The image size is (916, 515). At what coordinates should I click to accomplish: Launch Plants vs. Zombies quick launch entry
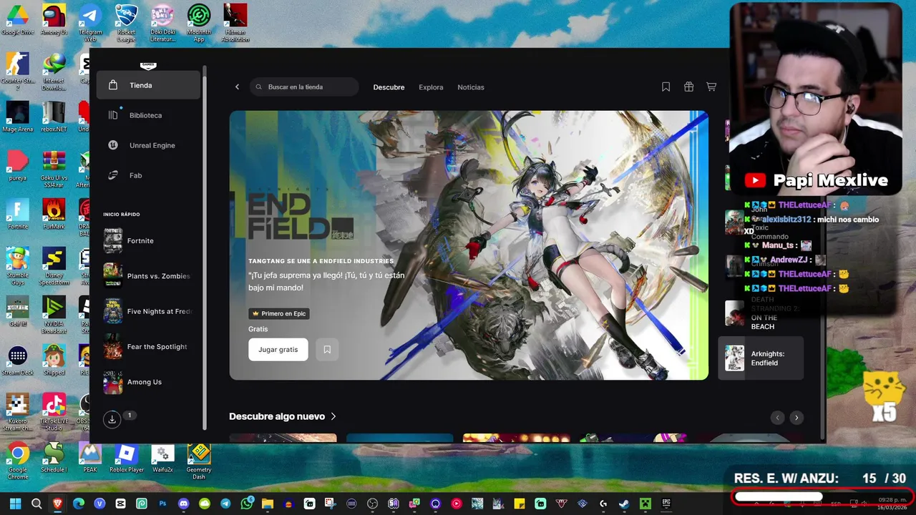(x=148, y=276)
